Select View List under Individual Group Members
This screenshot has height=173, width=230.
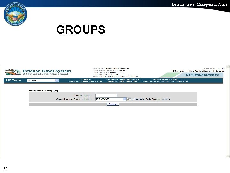coord(132,81)
